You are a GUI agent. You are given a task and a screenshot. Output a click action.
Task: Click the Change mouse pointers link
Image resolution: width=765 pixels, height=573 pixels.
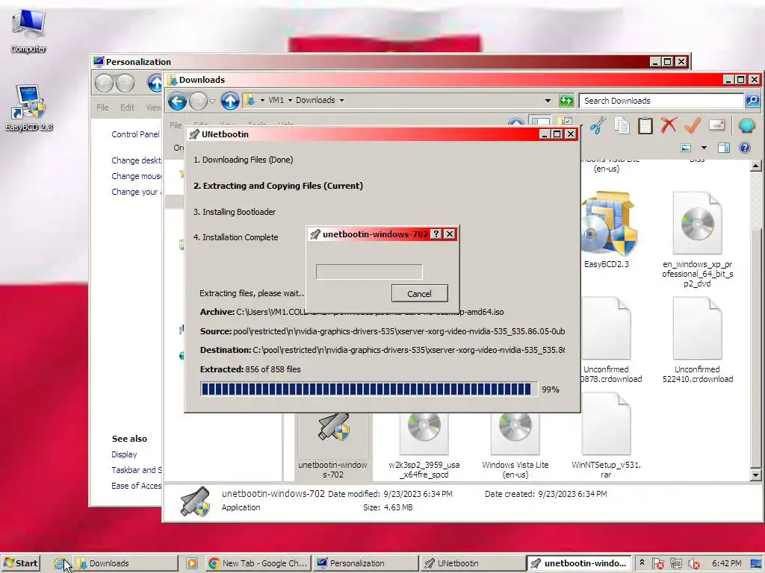(136, 176)
